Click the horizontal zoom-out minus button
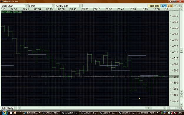Viewport: 184px width, 115px height. (x=168, y=108)
